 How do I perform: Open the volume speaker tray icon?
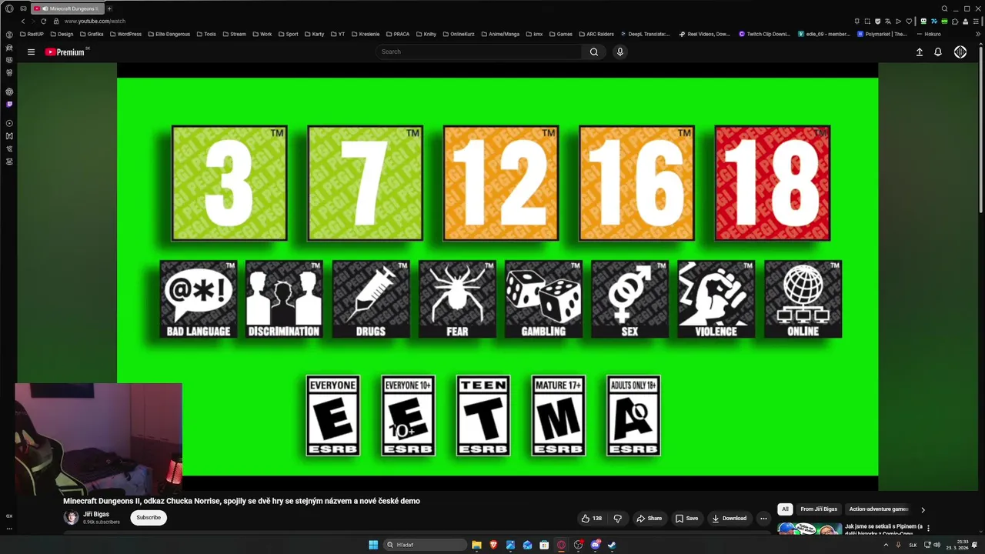[x=937, y=545]
